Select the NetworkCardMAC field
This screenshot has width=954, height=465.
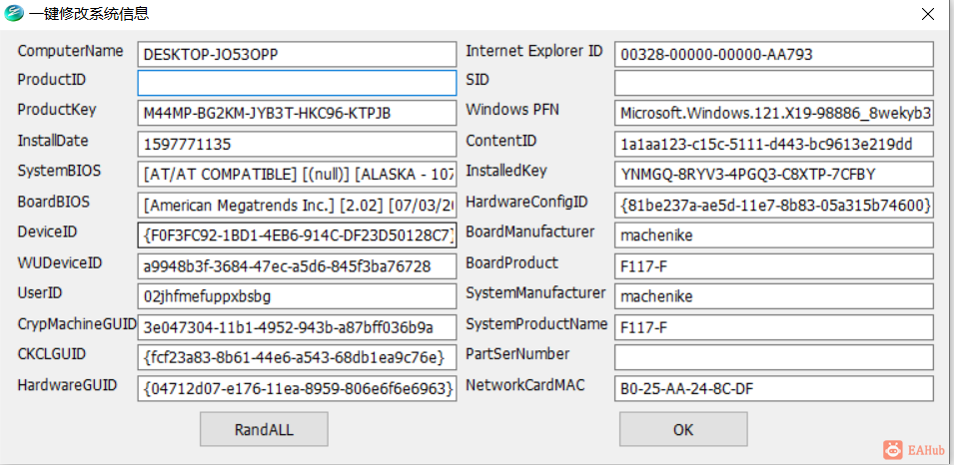pos(774,388)
